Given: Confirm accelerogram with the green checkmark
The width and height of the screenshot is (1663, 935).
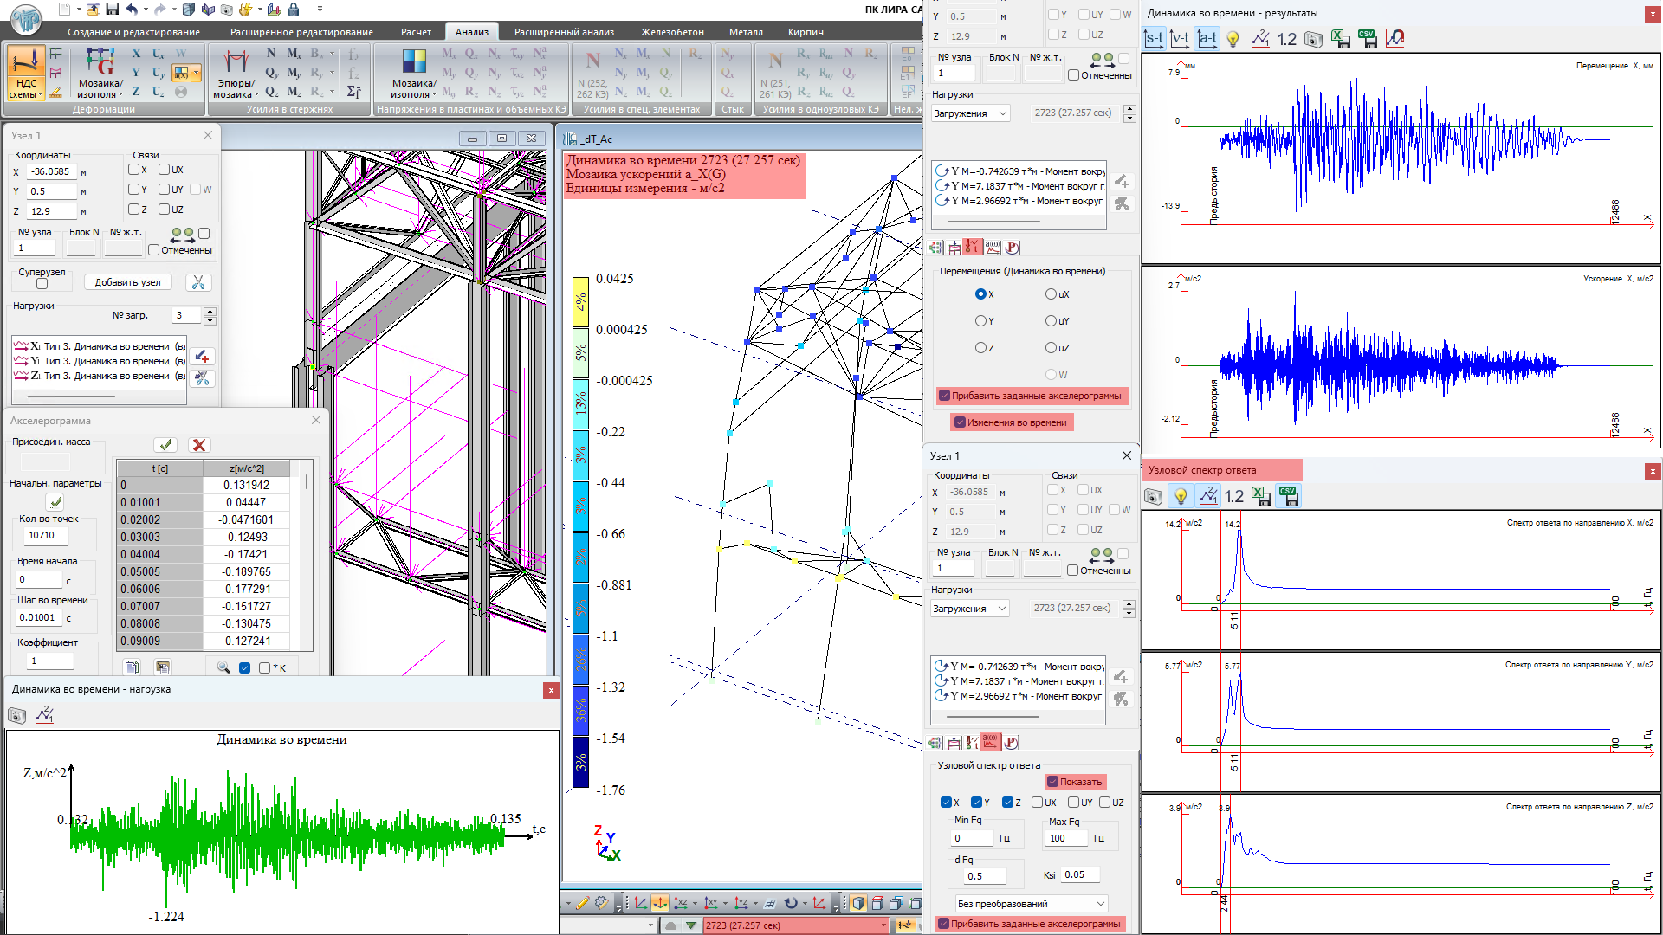Looking at the screenshot, I should tap(165, 444).
